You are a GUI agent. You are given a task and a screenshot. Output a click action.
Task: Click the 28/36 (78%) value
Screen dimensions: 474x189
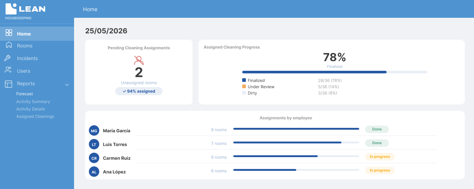tap(330, 80)
